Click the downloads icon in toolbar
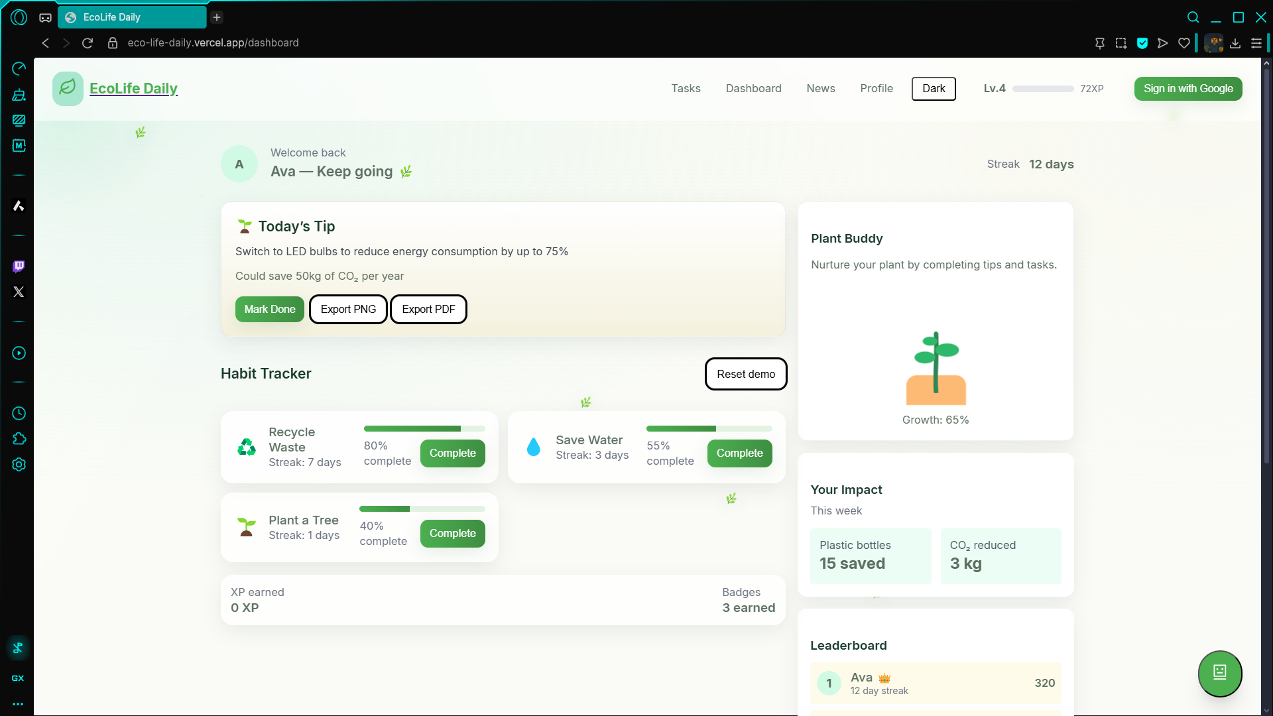Screen dimensions: 1273x716 click(x=1235, y=43)
